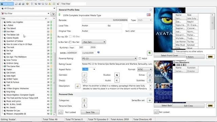This screenshot has height=122, width=217.
Task: Open the Subtitles editor icon
Action: [x=150, y=80]
